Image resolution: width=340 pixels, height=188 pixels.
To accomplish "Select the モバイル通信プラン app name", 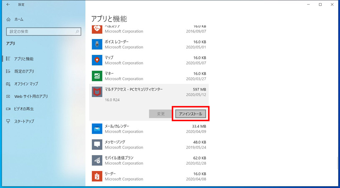I will (x=119, y=158).
